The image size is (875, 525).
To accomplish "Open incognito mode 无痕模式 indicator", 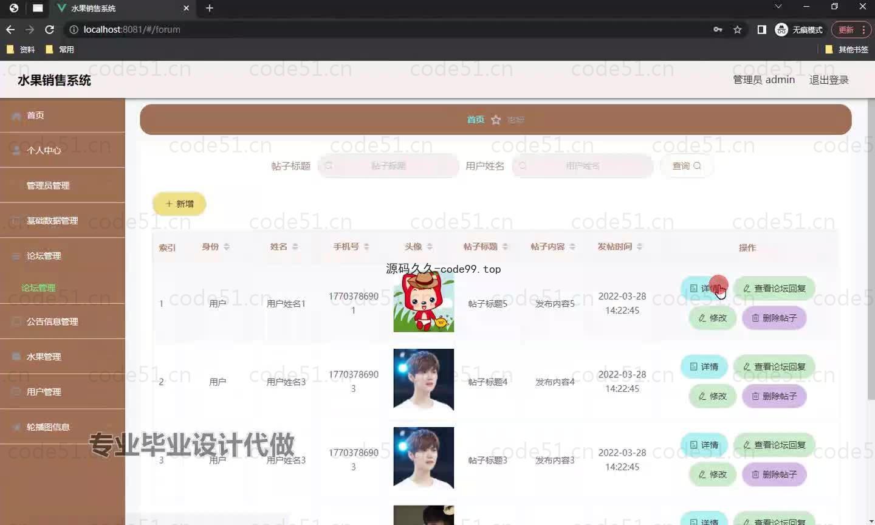I will pyautogui.click(x=799, y=29).
